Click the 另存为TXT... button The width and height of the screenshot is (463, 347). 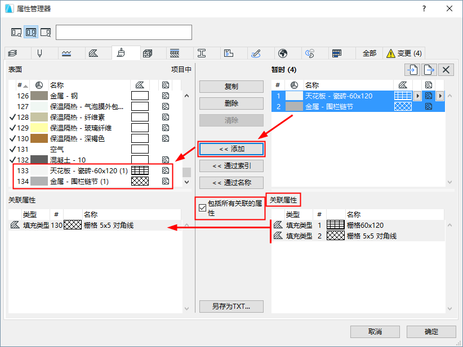(231, 307)
